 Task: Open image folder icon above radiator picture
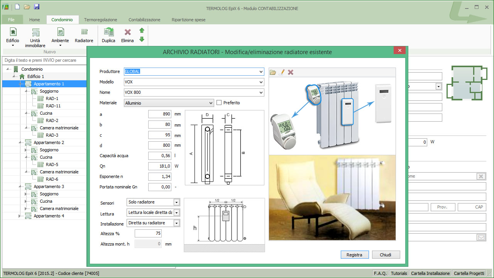[x=273, y=72]
